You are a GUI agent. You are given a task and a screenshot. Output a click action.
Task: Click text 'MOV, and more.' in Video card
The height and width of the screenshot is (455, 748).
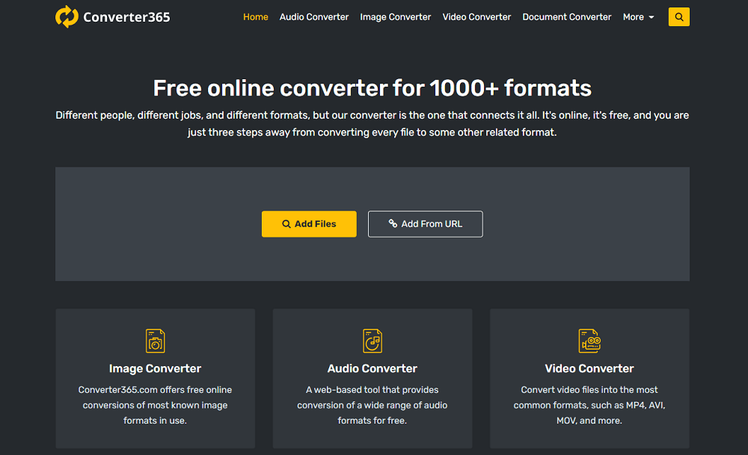coord(589,421)
